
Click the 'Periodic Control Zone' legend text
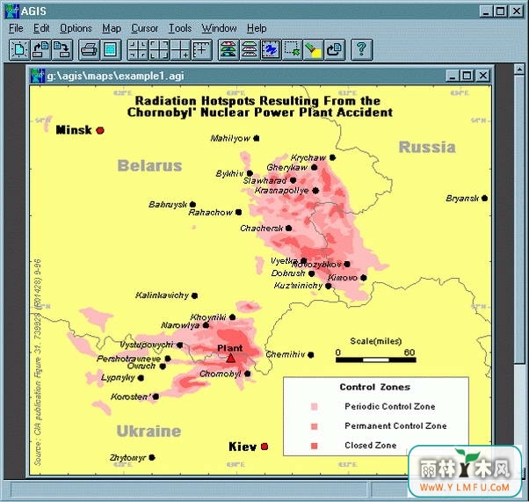pos(389,406)
